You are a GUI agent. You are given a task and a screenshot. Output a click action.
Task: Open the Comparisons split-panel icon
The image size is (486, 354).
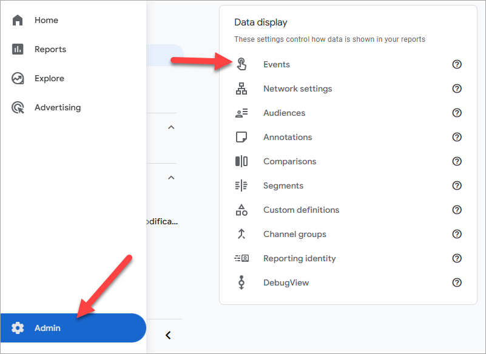click(241, 161)
